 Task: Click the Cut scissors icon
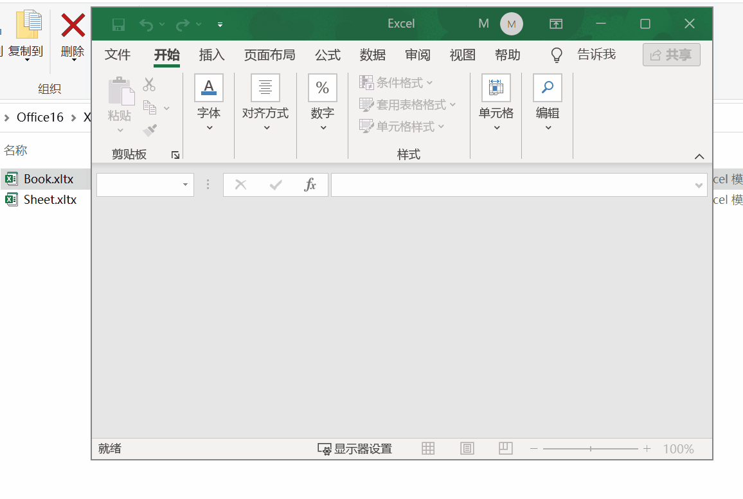tap(149, 84)
